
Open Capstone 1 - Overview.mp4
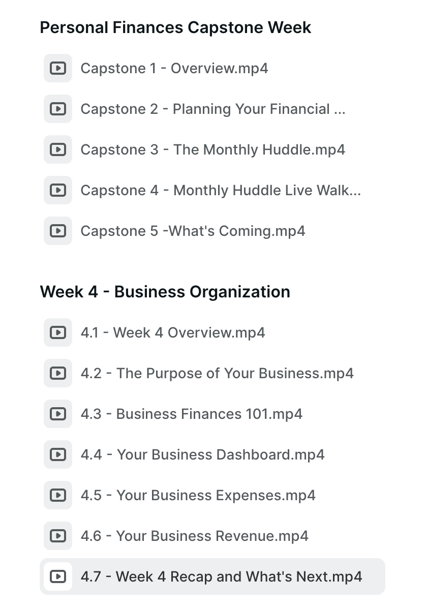pyautogui.click(x=174, y=68)
